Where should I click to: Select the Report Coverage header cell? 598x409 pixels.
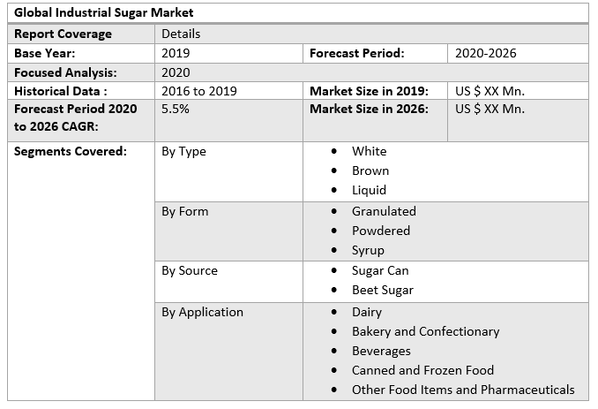pos(64,34)
